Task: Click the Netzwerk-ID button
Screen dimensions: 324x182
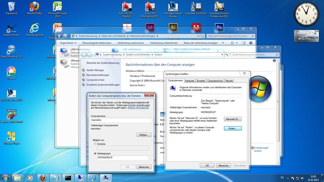Action: click(232, 119)
